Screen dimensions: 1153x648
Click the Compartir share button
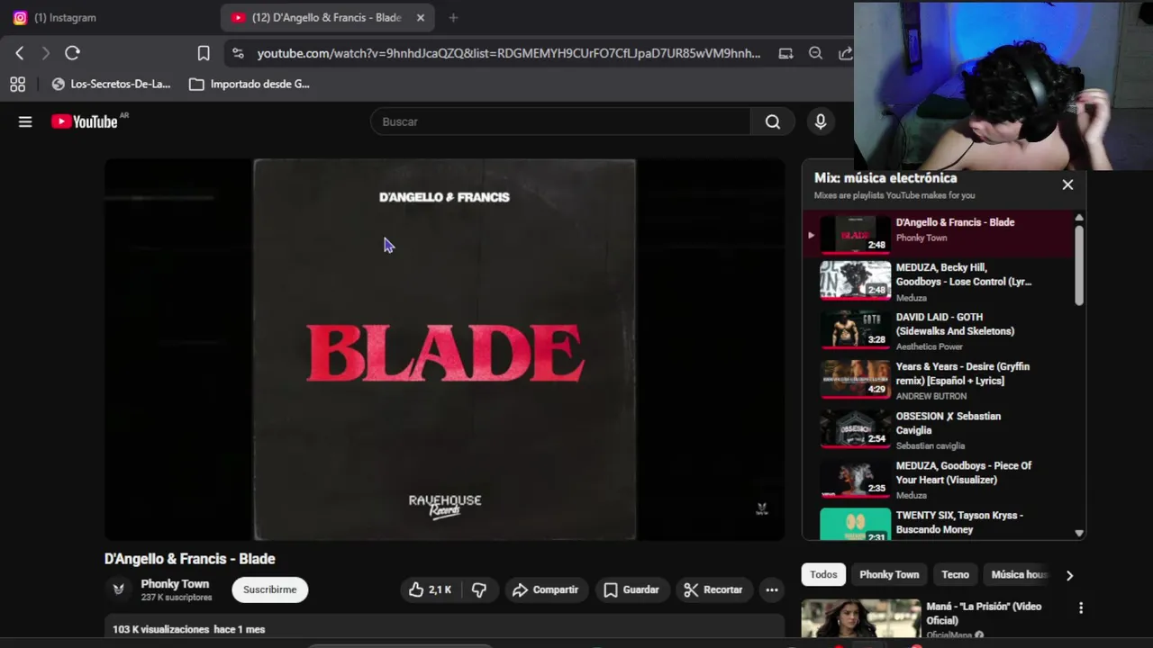546,589
